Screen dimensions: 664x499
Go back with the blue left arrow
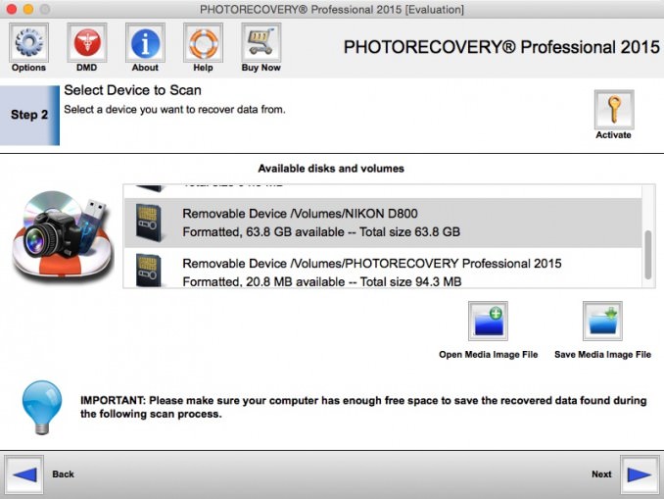click(x=24, y=474)
